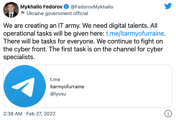Open the itarmyofurraine card title

pyautogui.click(x=67, y=87)
